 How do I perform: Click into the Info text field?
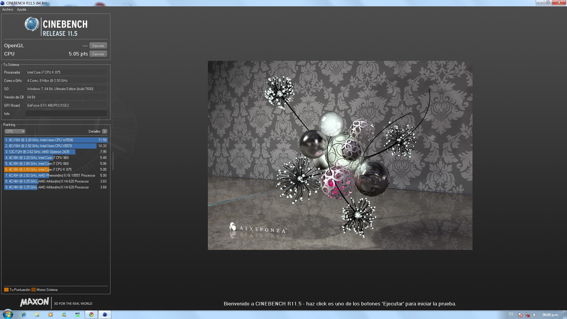click(x=66, y=114)
